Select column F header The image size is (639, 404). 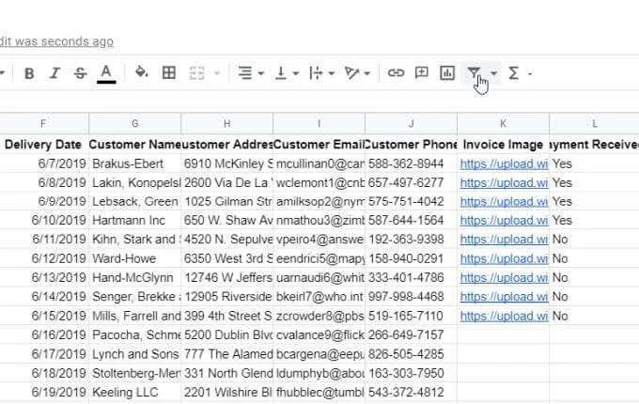pyautogui.click(x=44, y=124)
